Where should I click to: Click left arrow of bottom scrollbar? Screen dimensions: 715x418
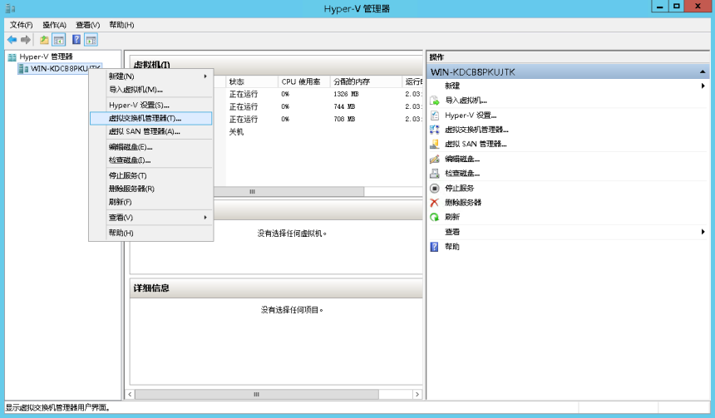pos(130,394)
